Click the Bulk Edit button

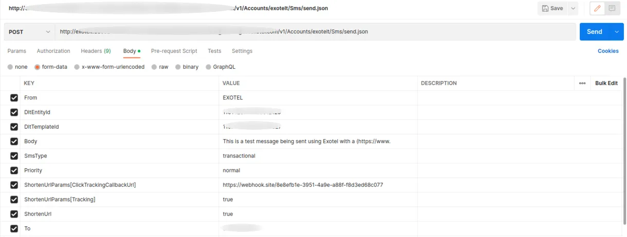pos(606,83)
